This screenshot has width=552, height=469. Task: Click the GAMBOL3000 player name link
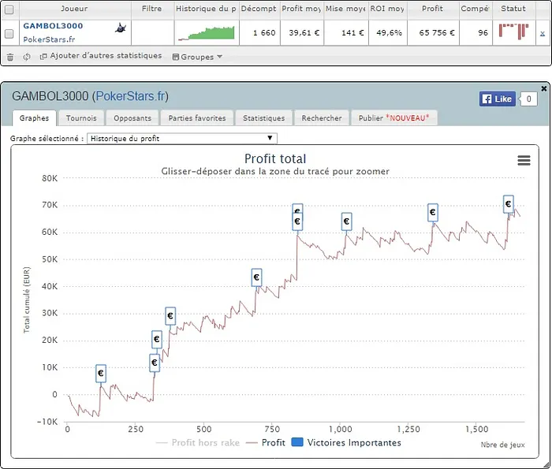[x=53, y=26]
